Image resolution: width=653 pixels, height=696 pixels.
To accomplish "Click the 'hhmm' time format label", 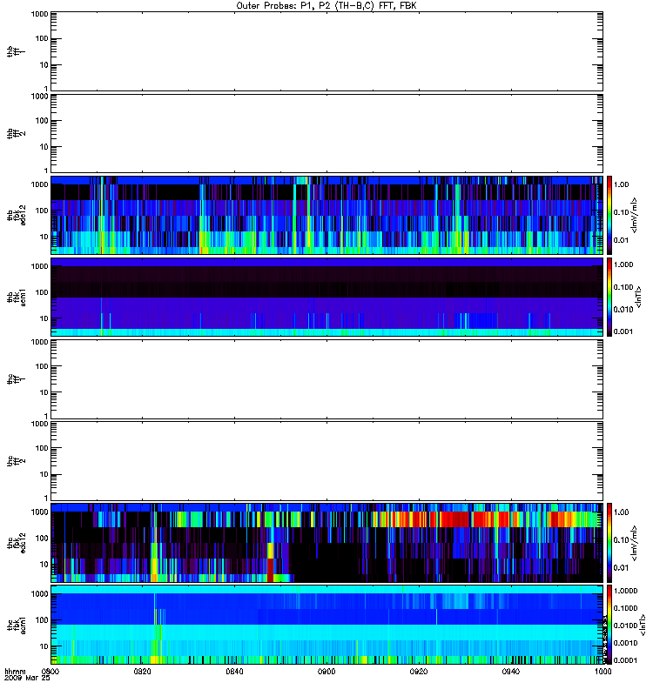I will pos(15,672).
